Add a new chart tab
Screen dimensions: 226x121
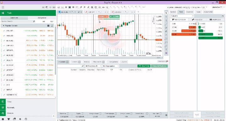coord(138,12)
